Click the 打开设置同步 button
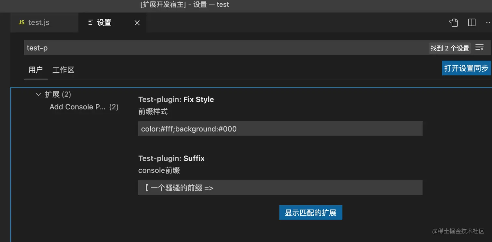 click(466, 68)
